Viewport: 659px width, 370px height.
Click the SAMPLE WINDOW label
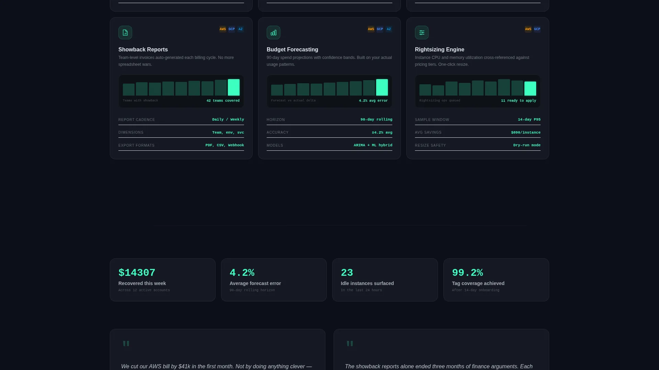click(432, 120)
